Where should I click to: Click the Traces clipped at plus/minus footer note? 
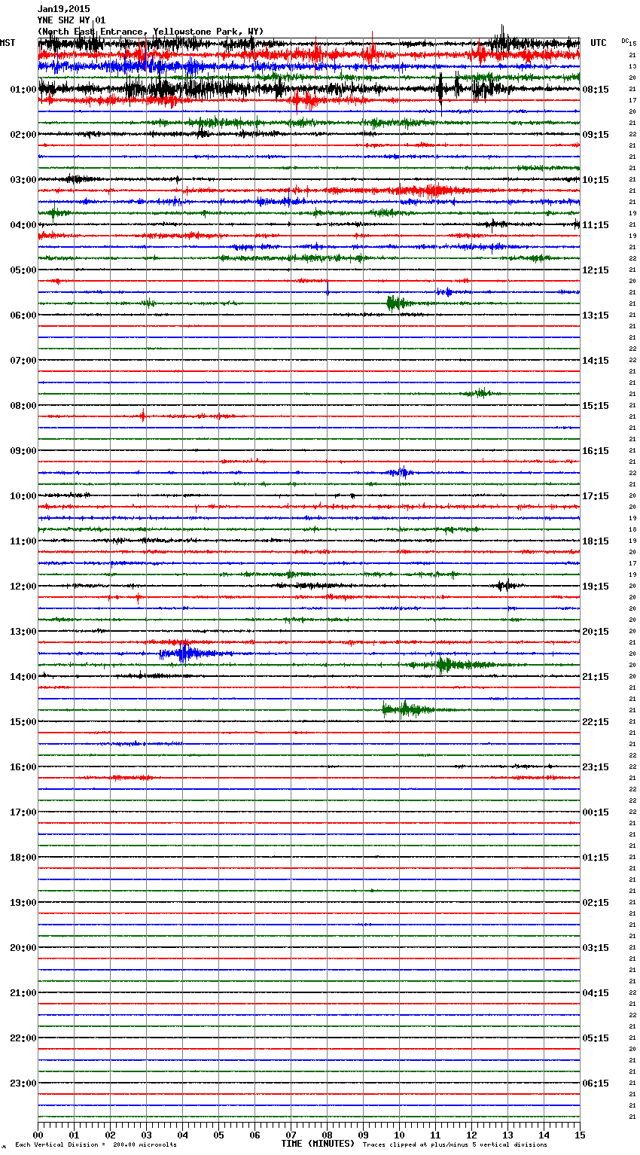tap(455, 1144)
